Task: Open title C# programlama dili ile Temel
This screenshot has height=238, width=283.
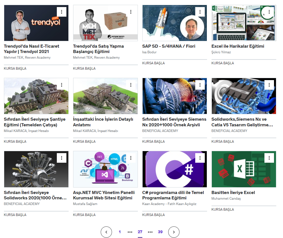Action: pos(173,195)
